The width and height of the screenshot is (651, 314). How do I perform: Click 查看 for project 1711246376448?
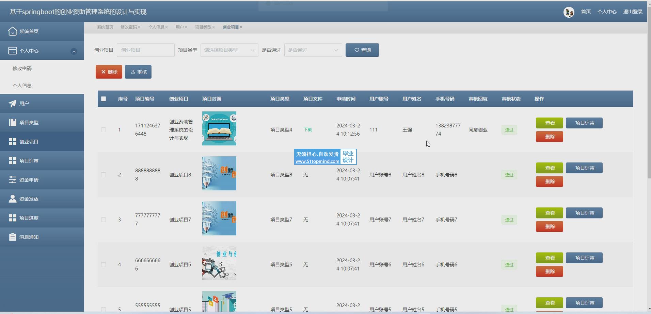tap(549, 123)
